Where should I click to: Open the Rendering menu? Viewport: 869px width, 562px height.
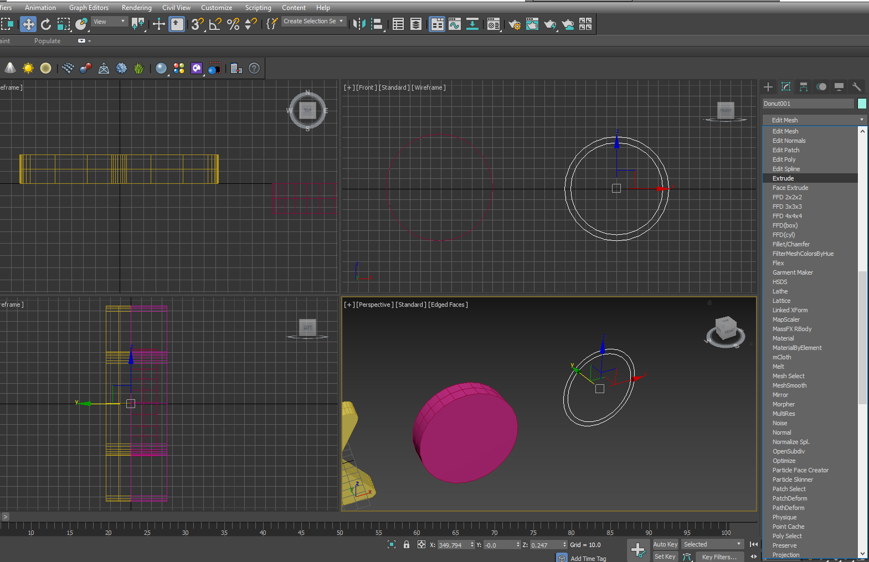pyautogui.click(x=136, y=8)
